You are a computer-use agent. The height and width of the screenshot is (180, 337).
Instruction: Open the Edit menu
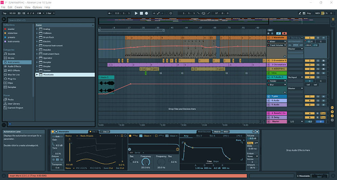pos(10,7)
